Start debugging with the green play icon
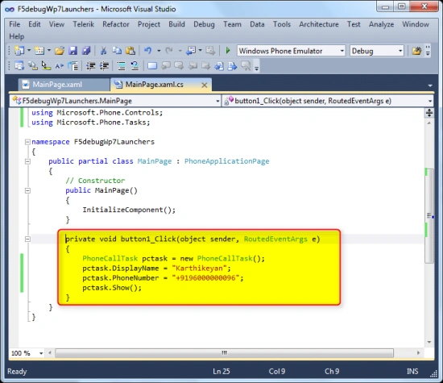 pos(228,51)
